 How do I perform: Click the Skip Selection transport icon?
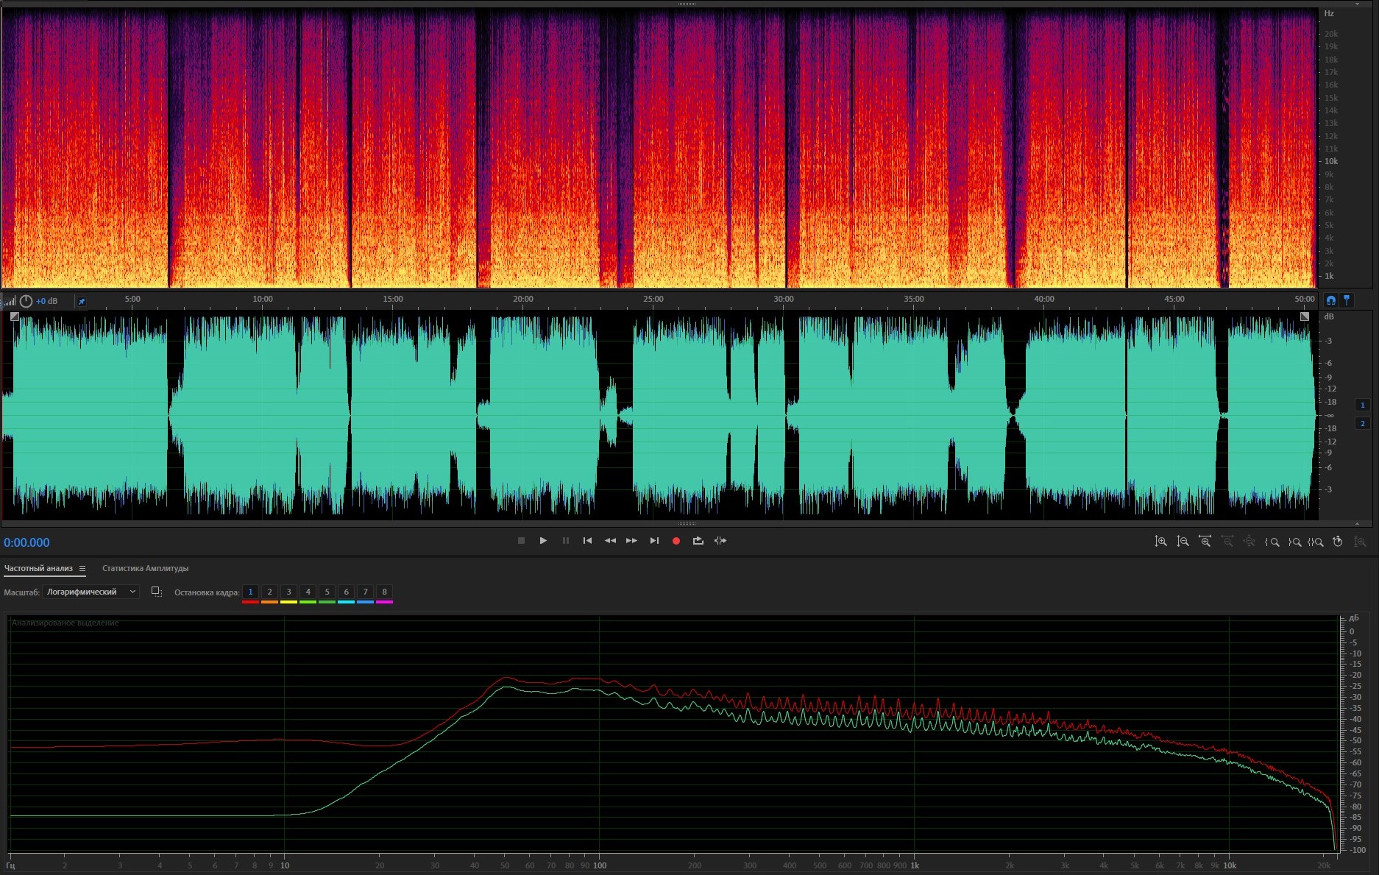720,541
